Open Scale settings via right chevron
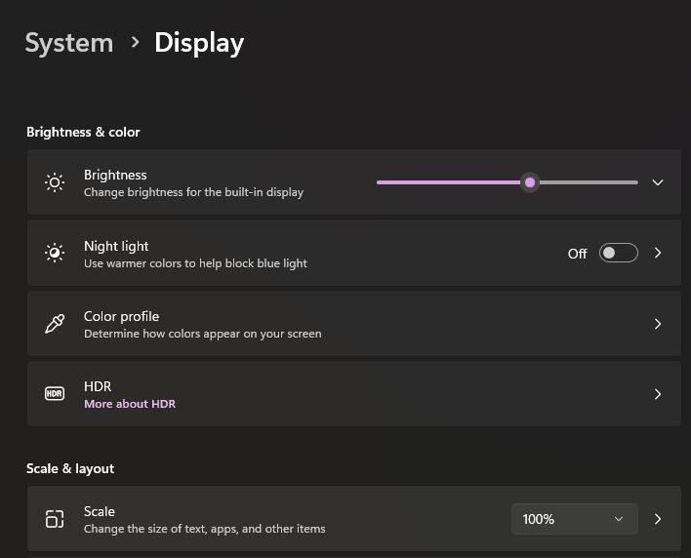Screen dimensions: 691x558 point(658,519)
